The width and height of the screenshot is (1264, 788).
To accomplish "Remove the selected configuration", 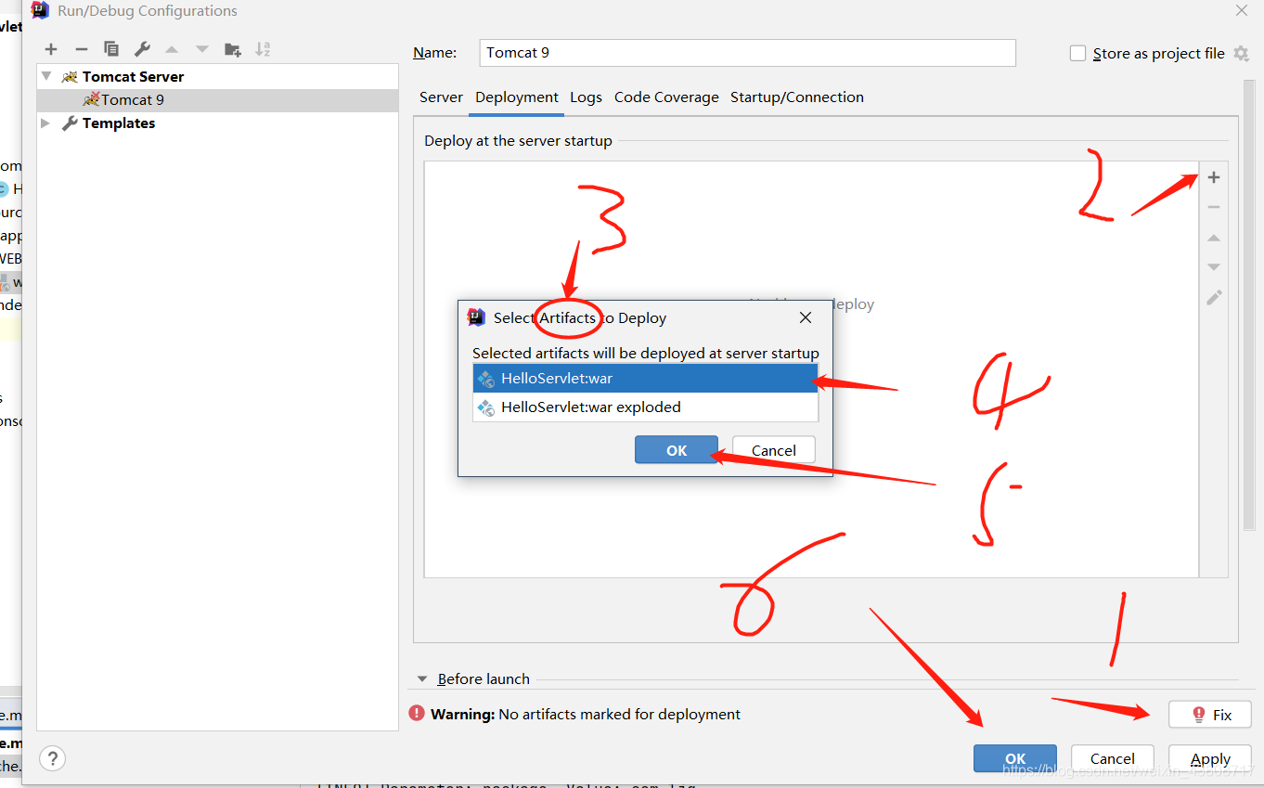I will pyautogui.click(x=82, y=49).
